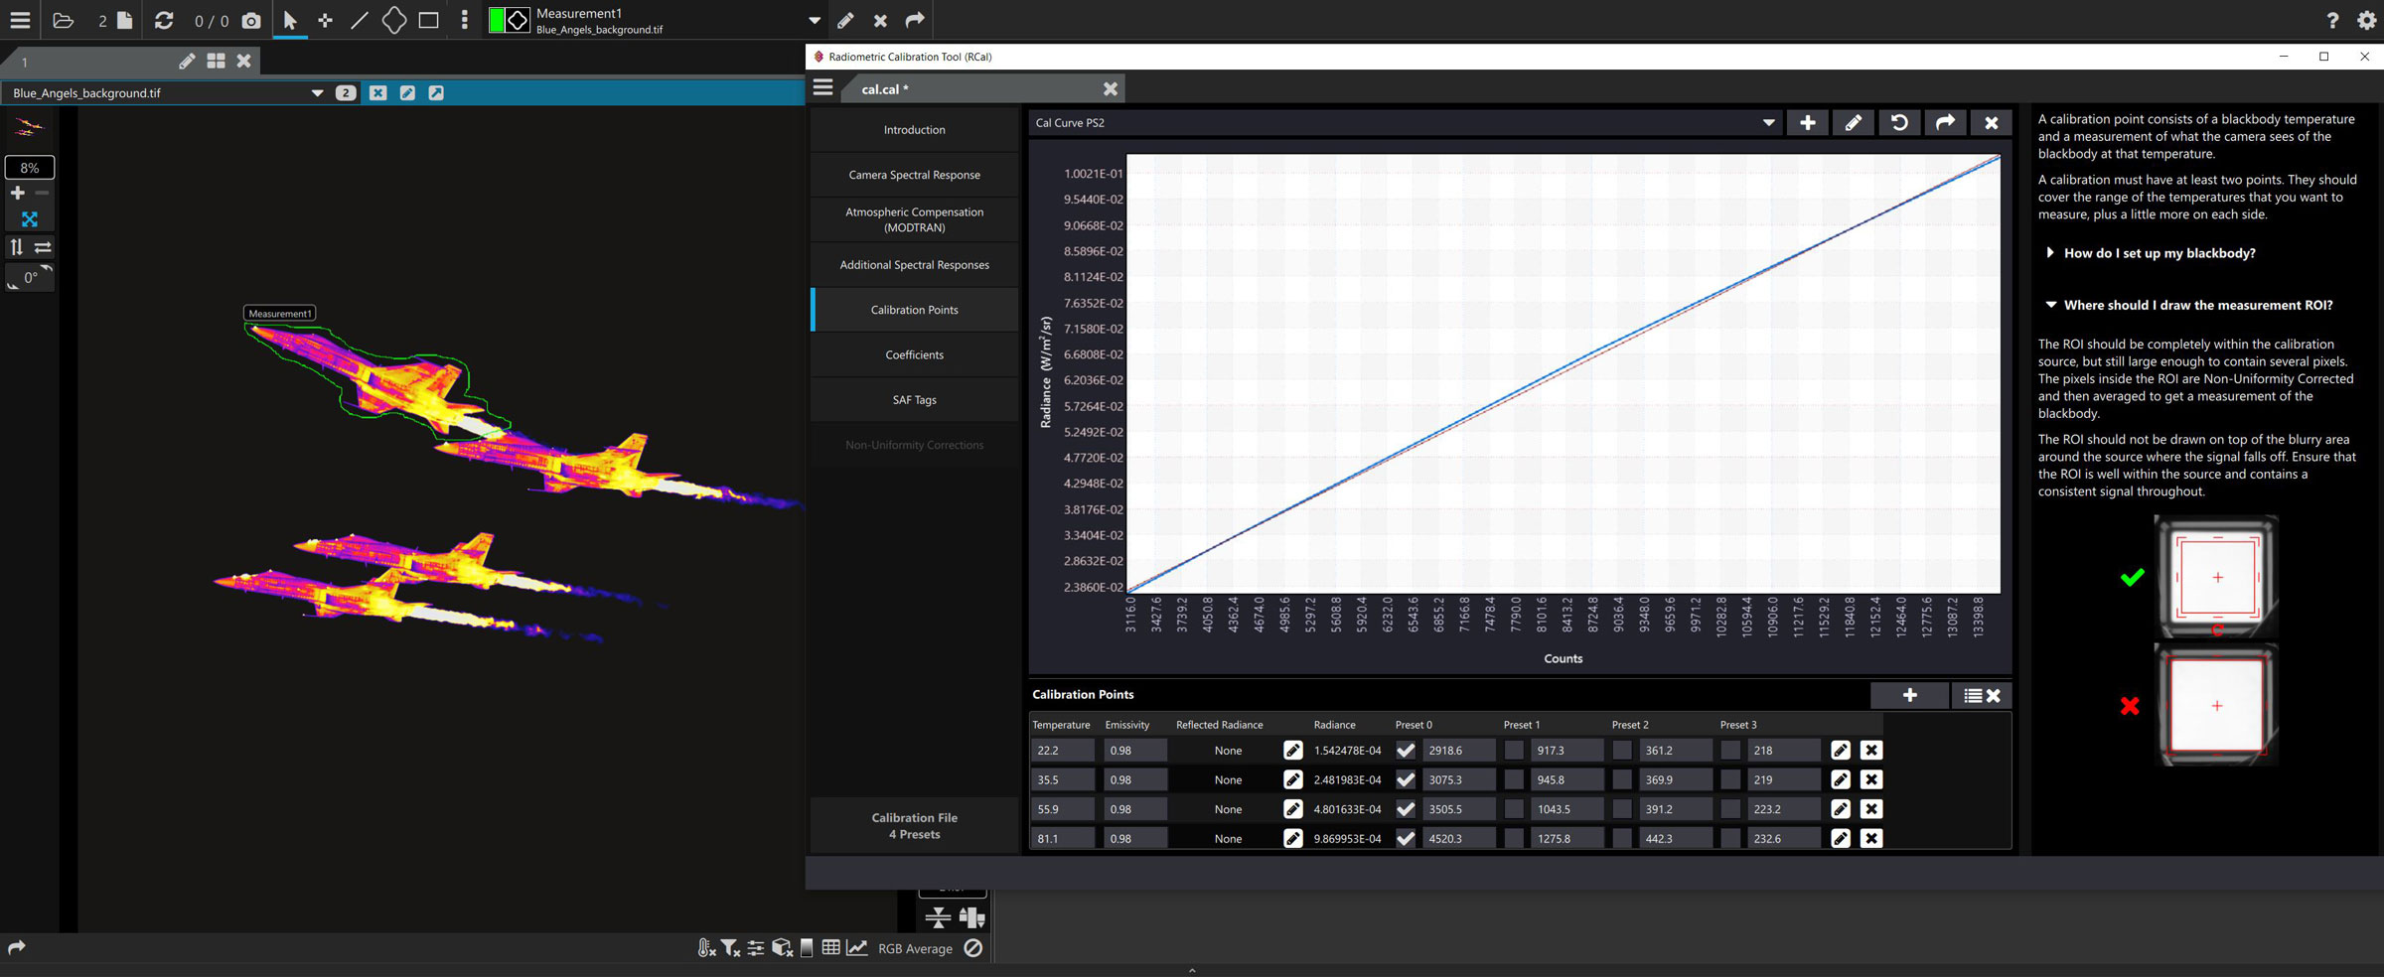
Task: Open the Blue_Angels_background.tif file dropdown
Action: click(x=318, y=92)
